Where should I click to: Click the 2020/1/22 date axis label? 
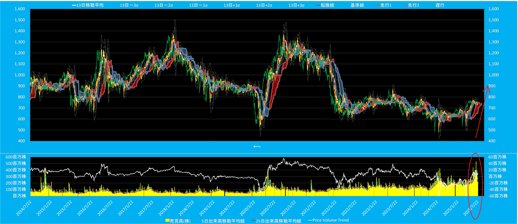[x=247, y=208]
